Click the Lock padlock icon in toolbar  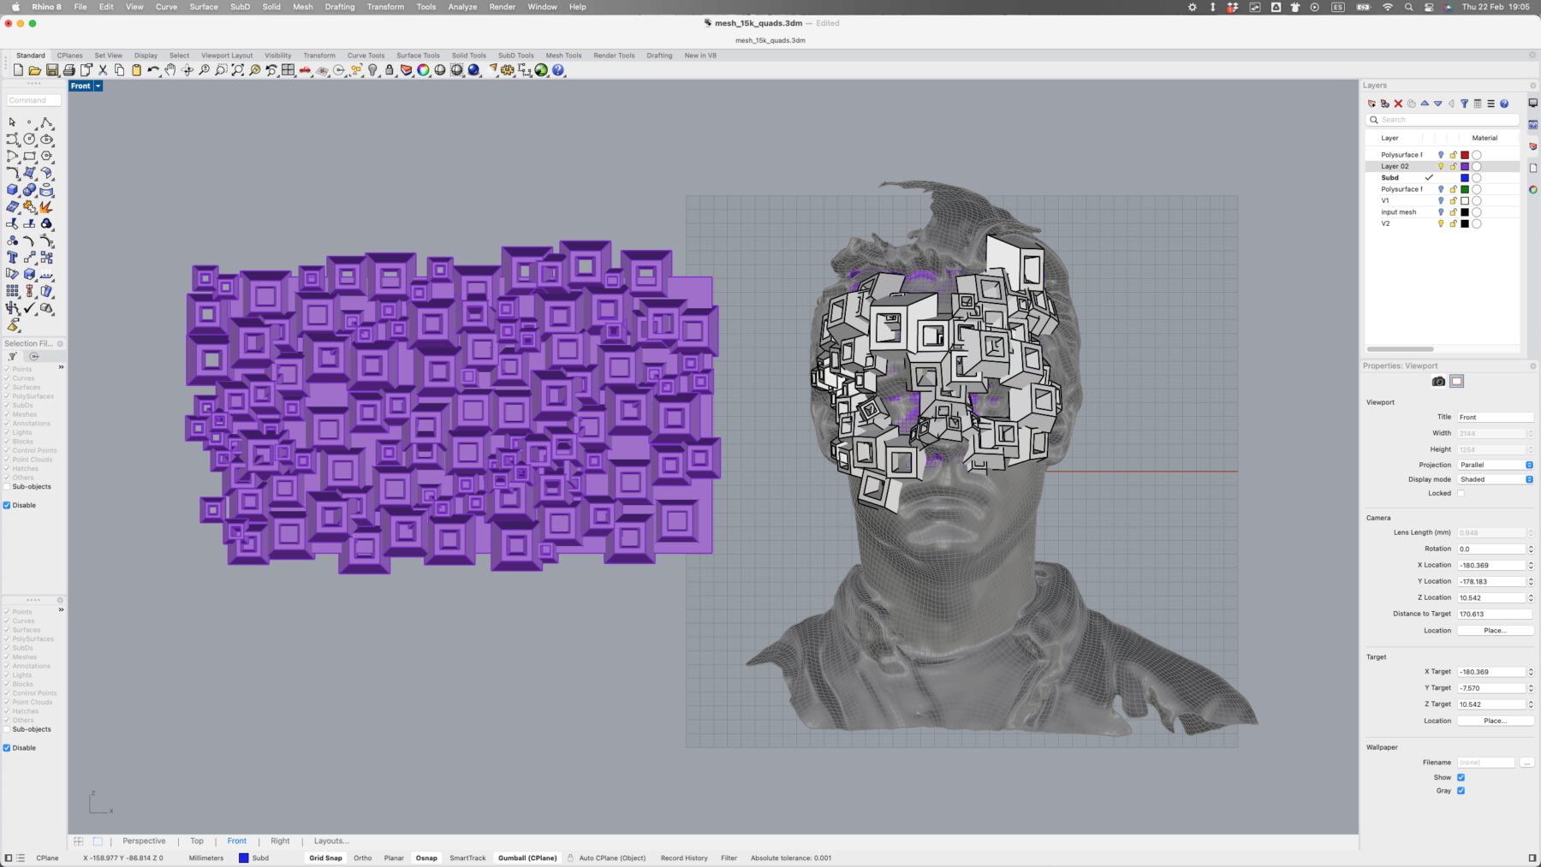click(390, 70)
